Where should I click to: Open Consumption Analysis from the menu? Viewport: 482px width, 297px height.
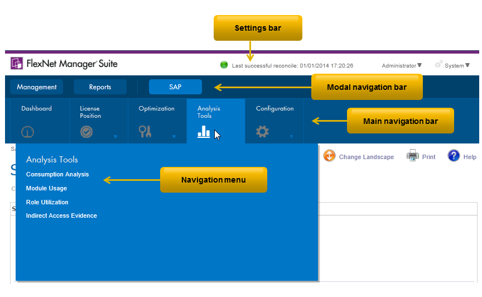[x=57, y=174]
